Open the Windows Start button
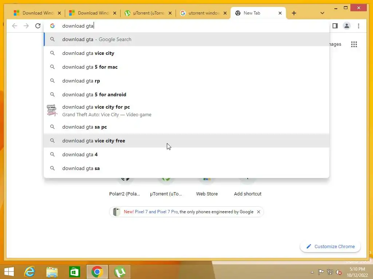Viewport: 373px width, 279px height. point(9,271)
